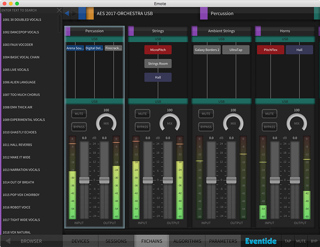Select the Arena Sou... effect block
320x247 pixels.
[75, 48]
